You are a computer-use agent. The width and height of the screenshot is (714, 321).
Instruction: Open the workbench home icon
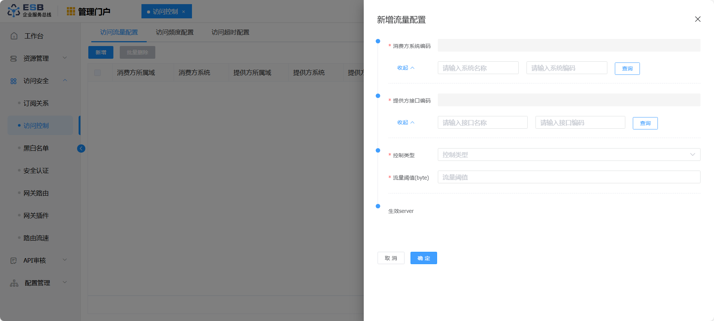tap(14, 36)
